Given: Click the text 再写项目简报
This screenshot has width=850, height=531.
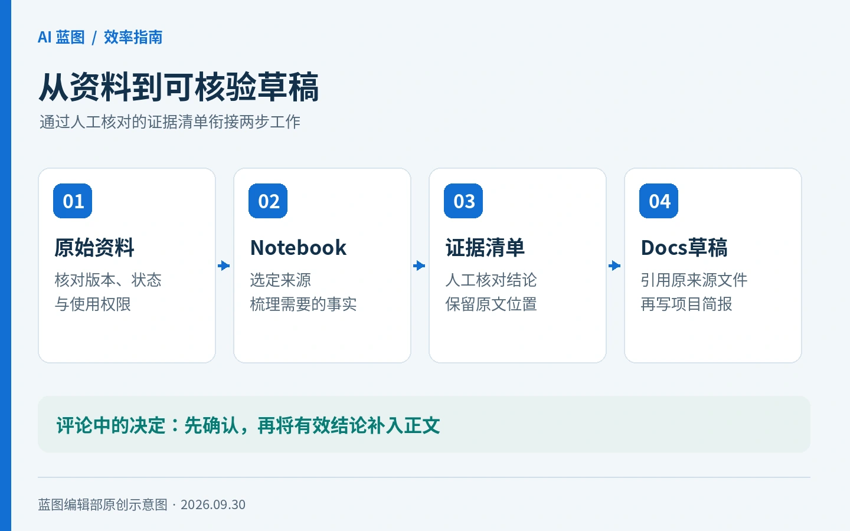Looking at the screenshot, I should tap(686, 304).
